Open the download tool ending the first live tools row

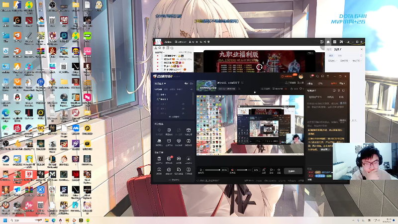(x=189, y=160)
